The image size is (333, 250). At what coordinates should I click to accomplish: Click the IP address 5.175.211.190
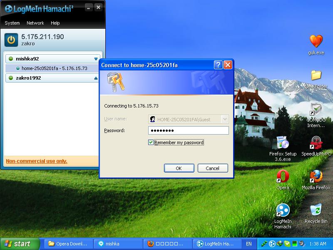(42, 37)
